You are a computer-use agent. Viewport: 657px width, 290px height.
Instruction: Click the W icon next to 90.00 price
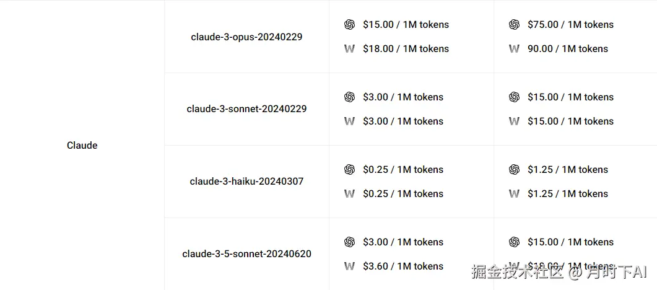click(514, 49)
